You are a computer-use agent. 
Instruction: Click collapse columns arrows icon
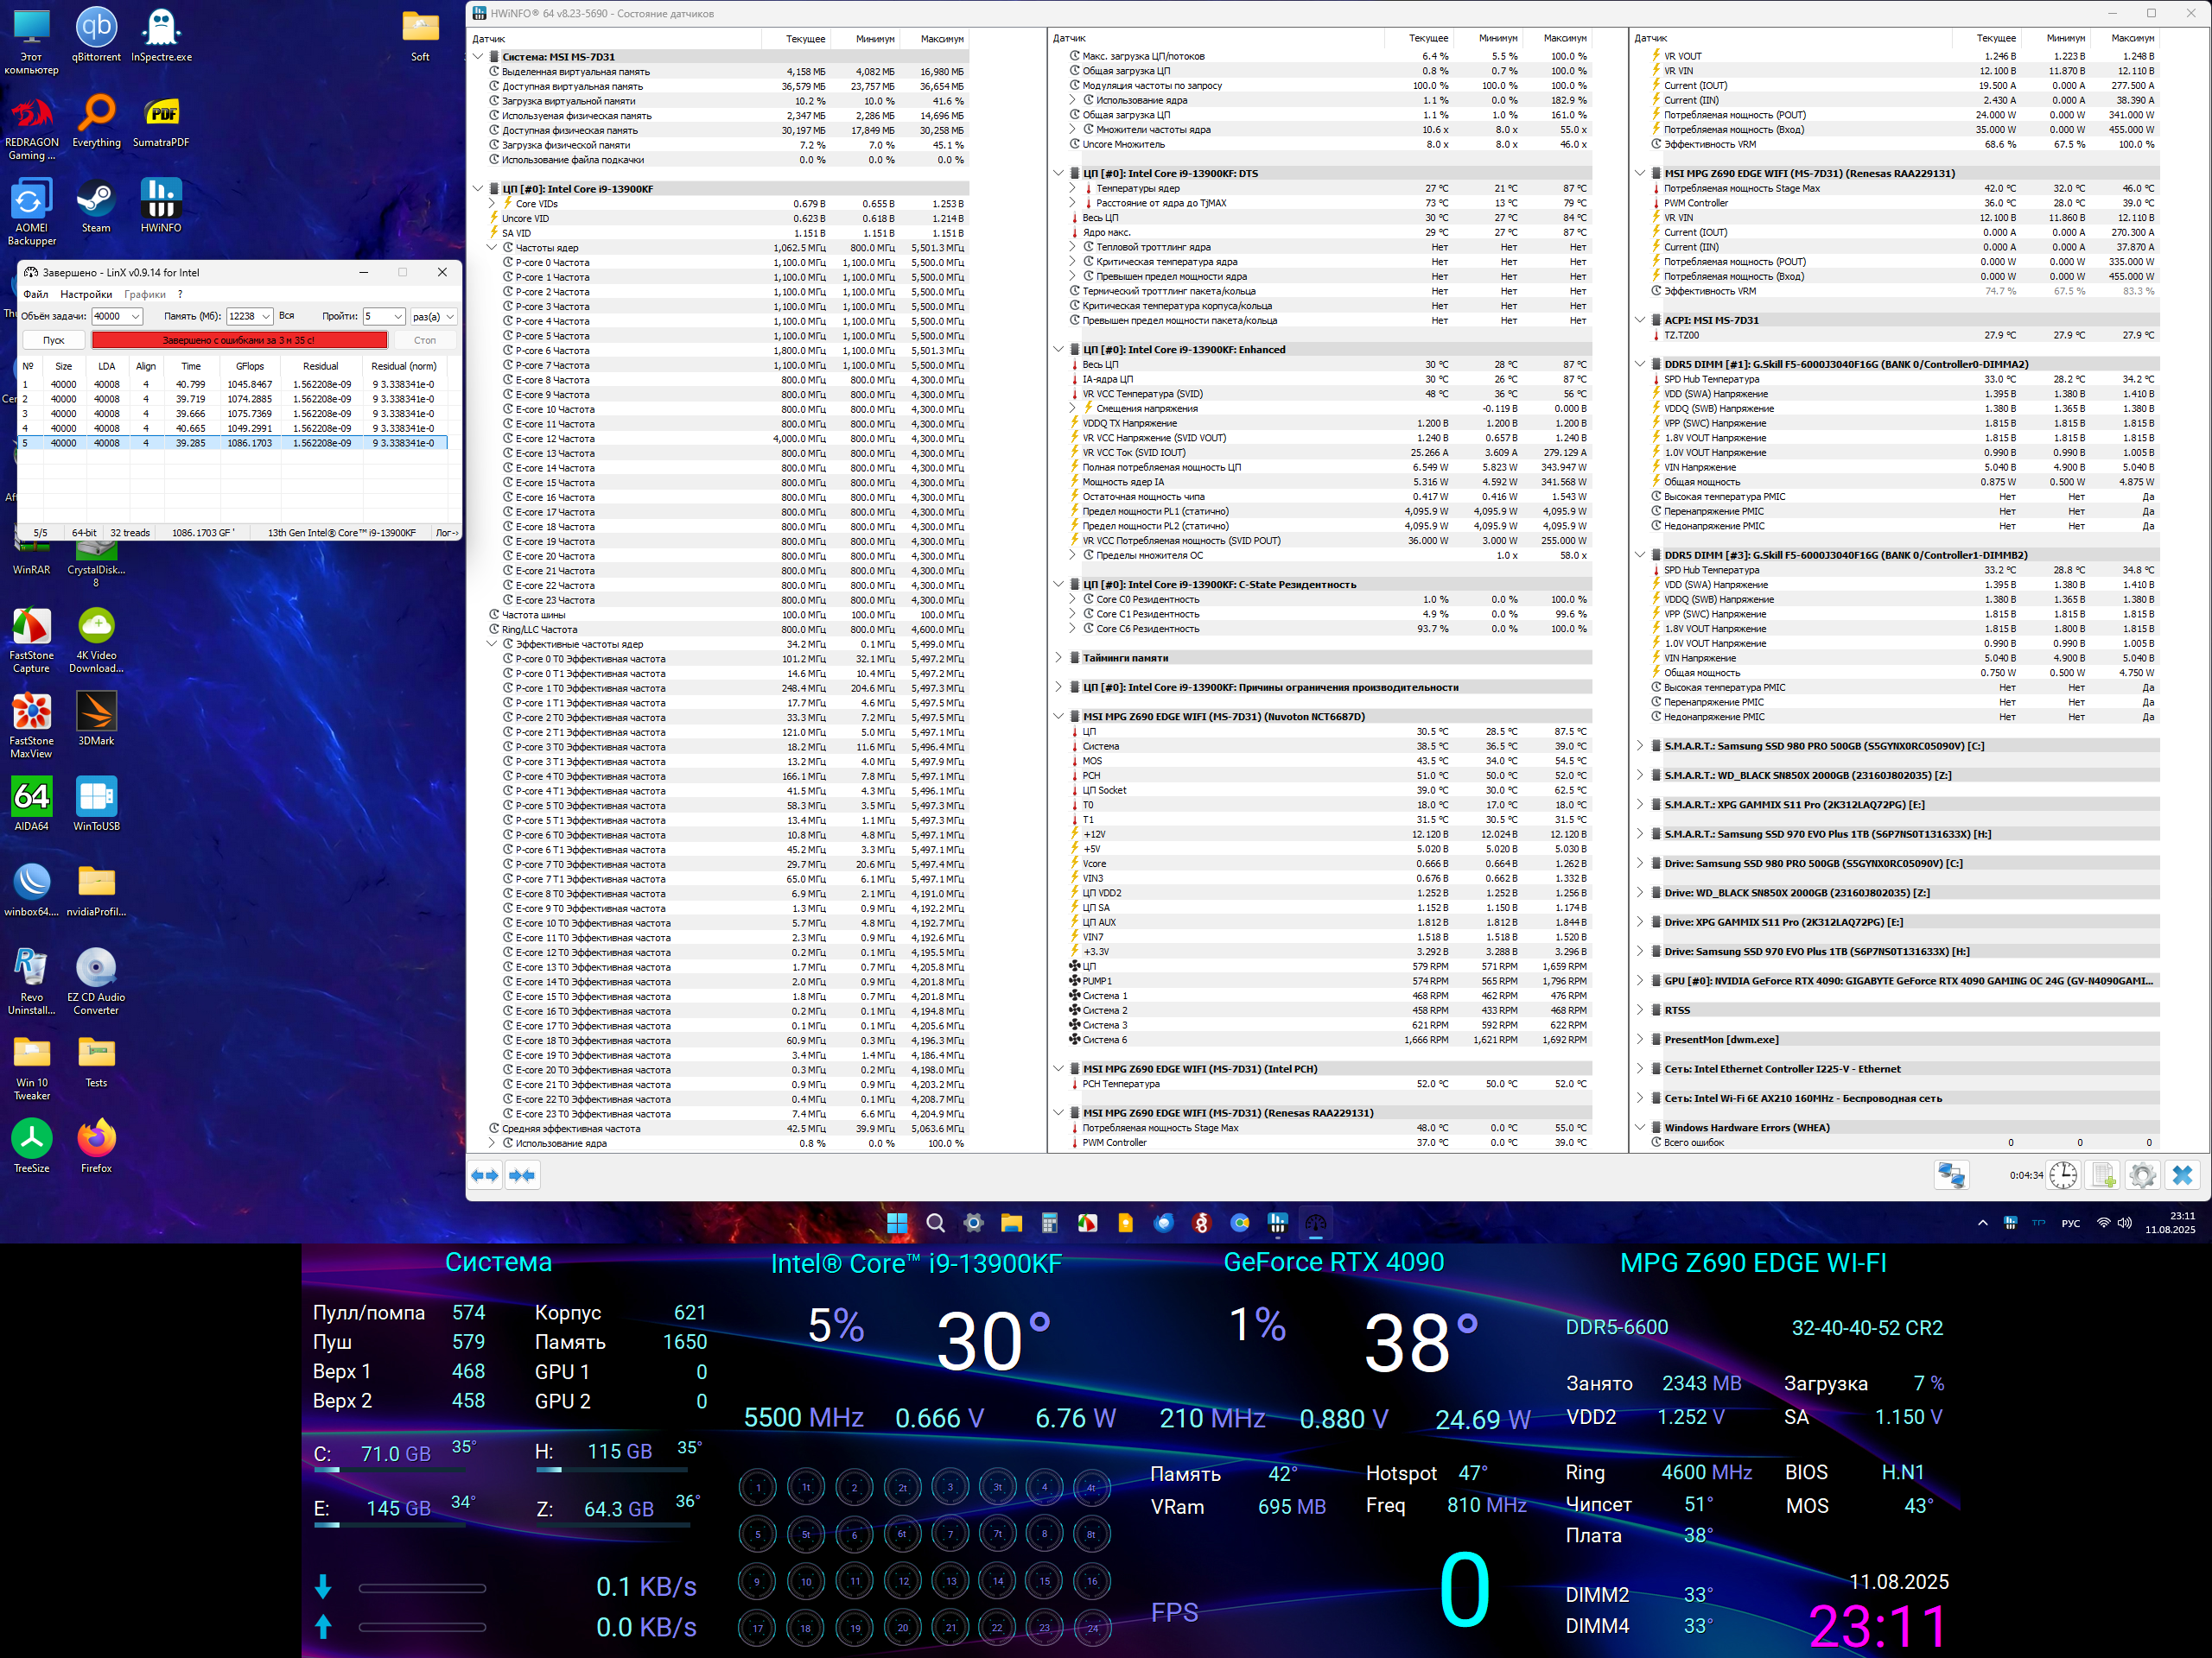tap(522, 1175)
